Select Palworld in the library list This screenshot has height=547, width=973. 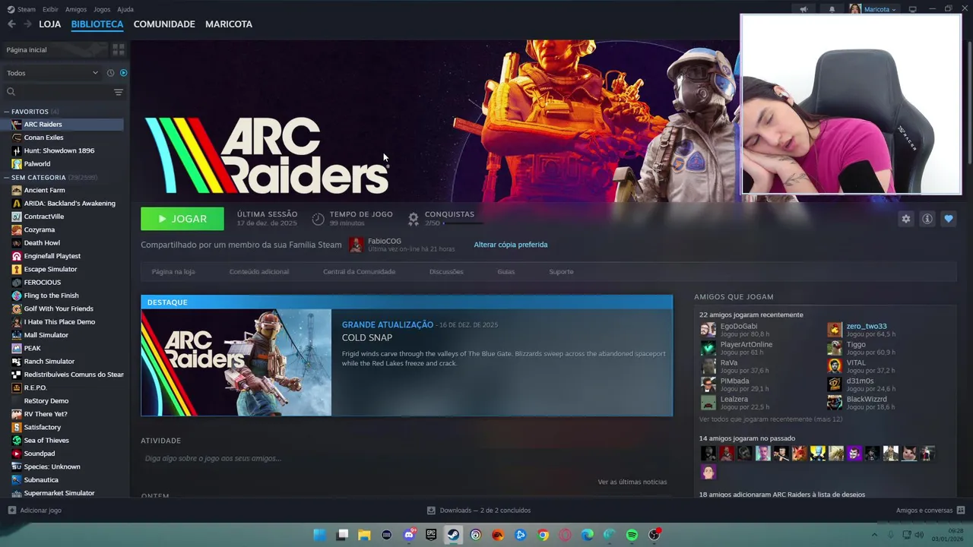tap(36, 164)
